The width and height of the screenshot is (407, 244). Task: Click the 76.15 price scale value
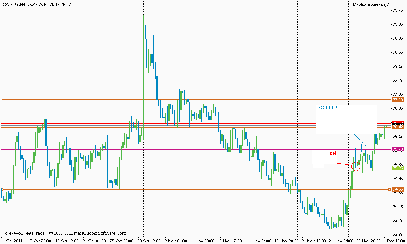click(398, 136)
